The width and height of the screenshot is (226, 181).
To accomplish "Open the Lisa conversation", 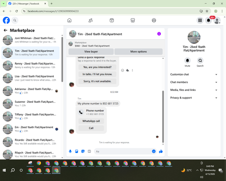I will (x=30, y=78).
